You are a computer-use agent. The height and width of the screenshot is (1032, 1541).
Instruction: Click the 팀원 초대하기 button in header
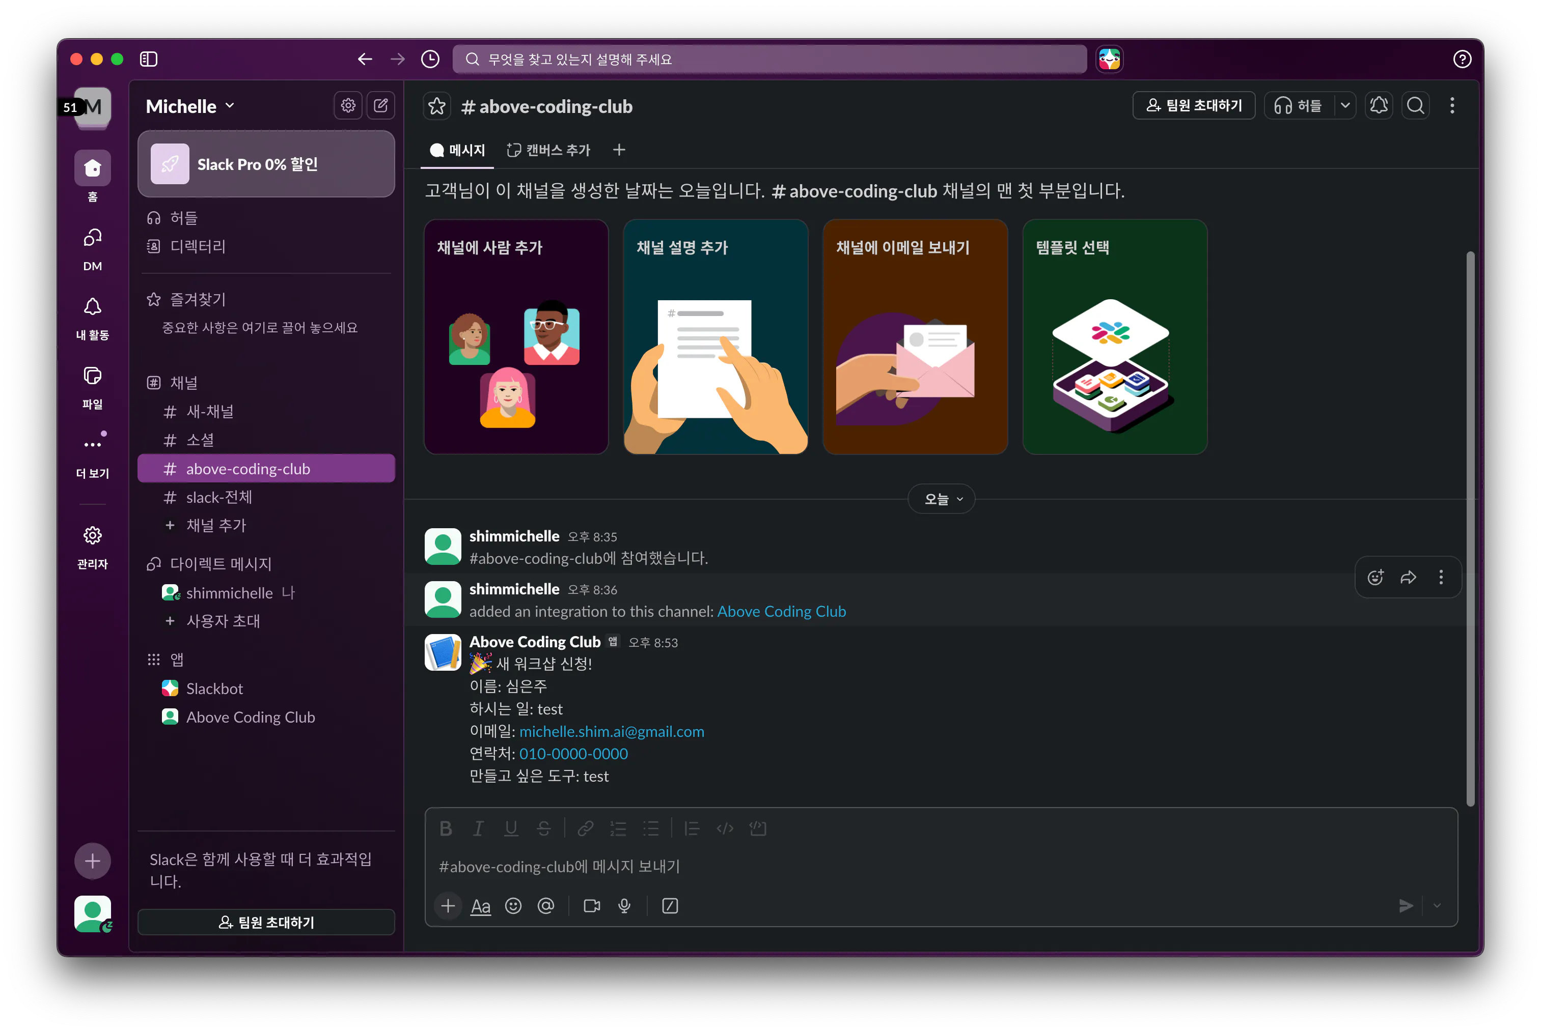(x=1193, y=105)
